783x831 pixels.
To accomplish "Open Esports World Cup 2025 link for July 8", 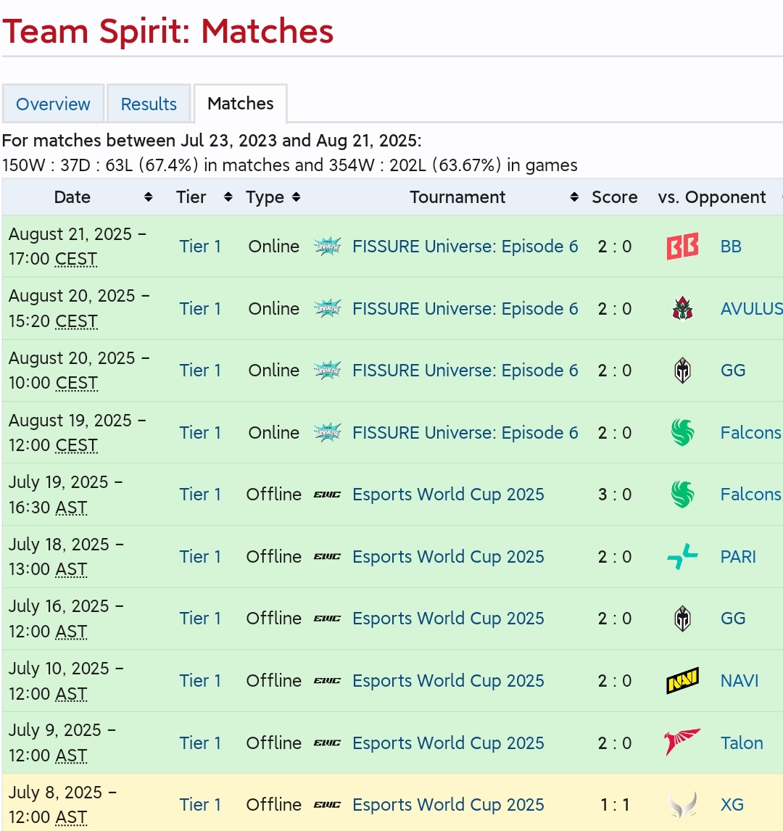I will tap(448, 805).
